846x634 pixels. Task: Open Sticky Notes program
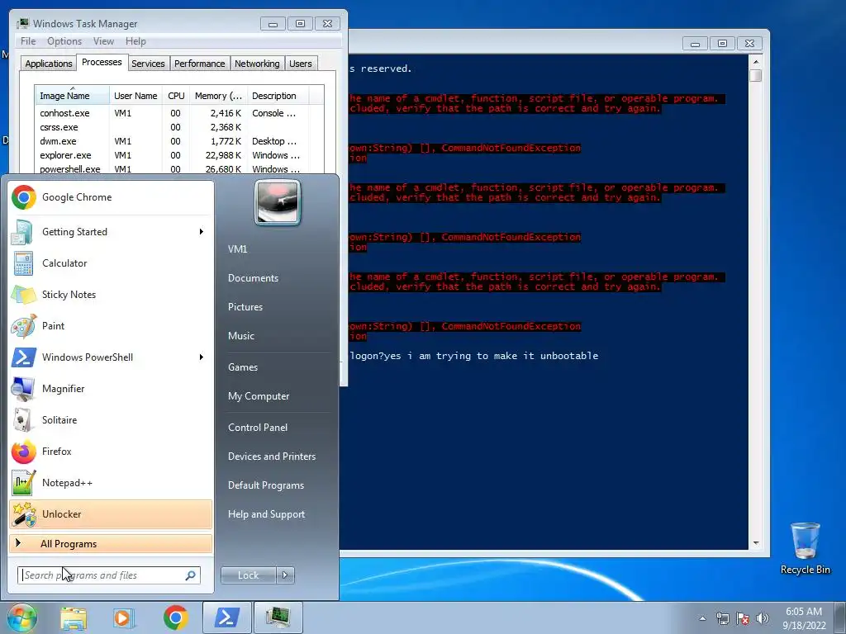(111, 295)
